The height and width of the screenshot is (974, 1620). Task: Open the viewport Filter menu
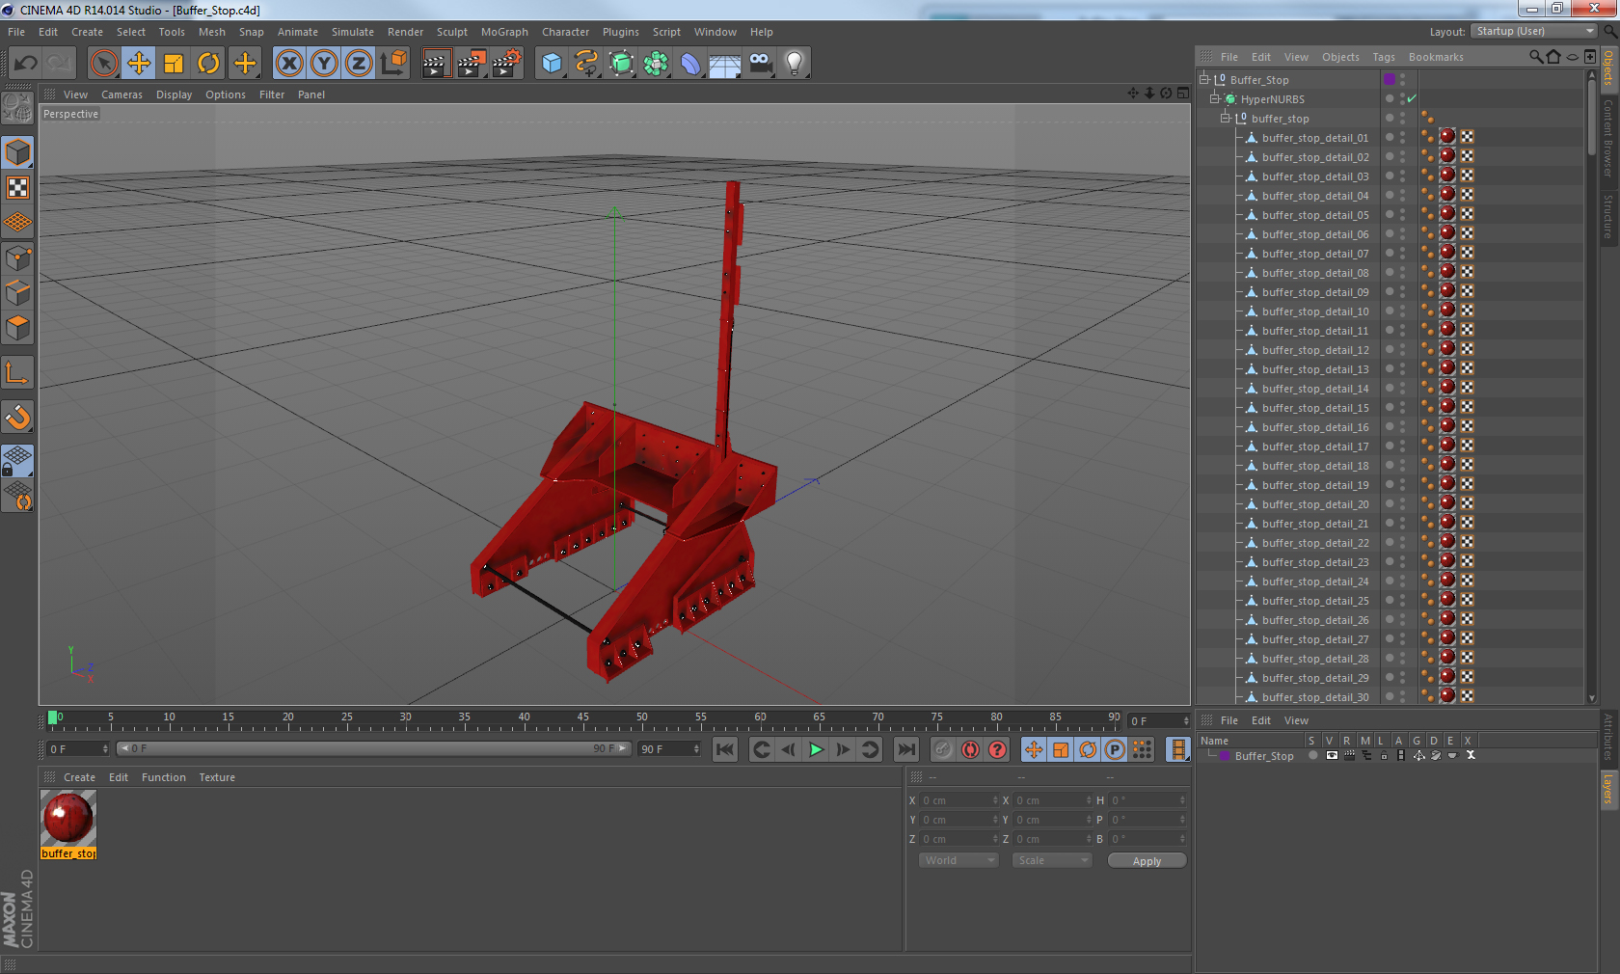pyautogui.click(x=272, y=95)
